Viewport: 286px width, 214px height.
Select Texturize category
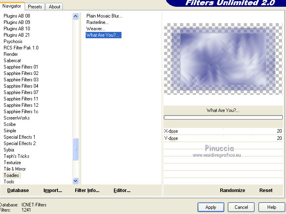coord(12,163)
